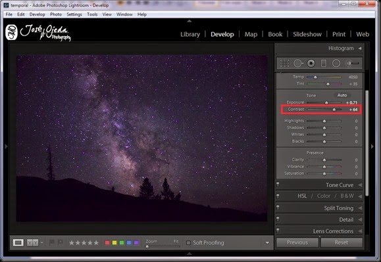Viewport: 381px width, 262px height.
Task: Set the Flag as Pick flag
Action: click(51, 242)
